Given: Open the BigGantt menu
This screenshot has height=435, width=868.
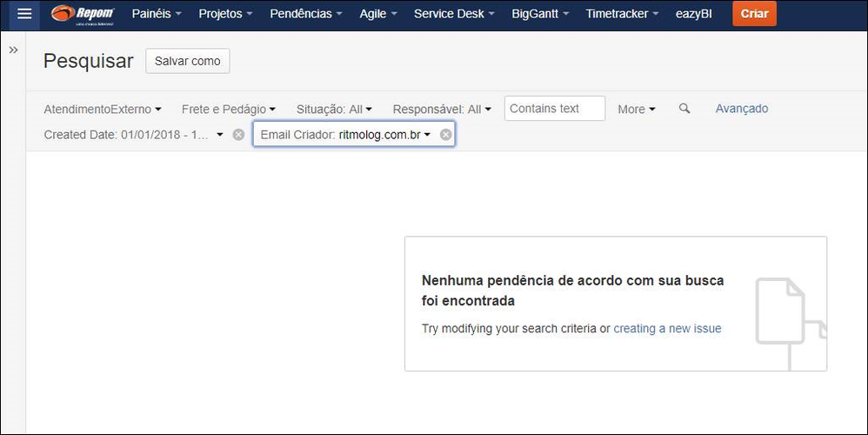Looking at the screenshot, I should (540, 14).
